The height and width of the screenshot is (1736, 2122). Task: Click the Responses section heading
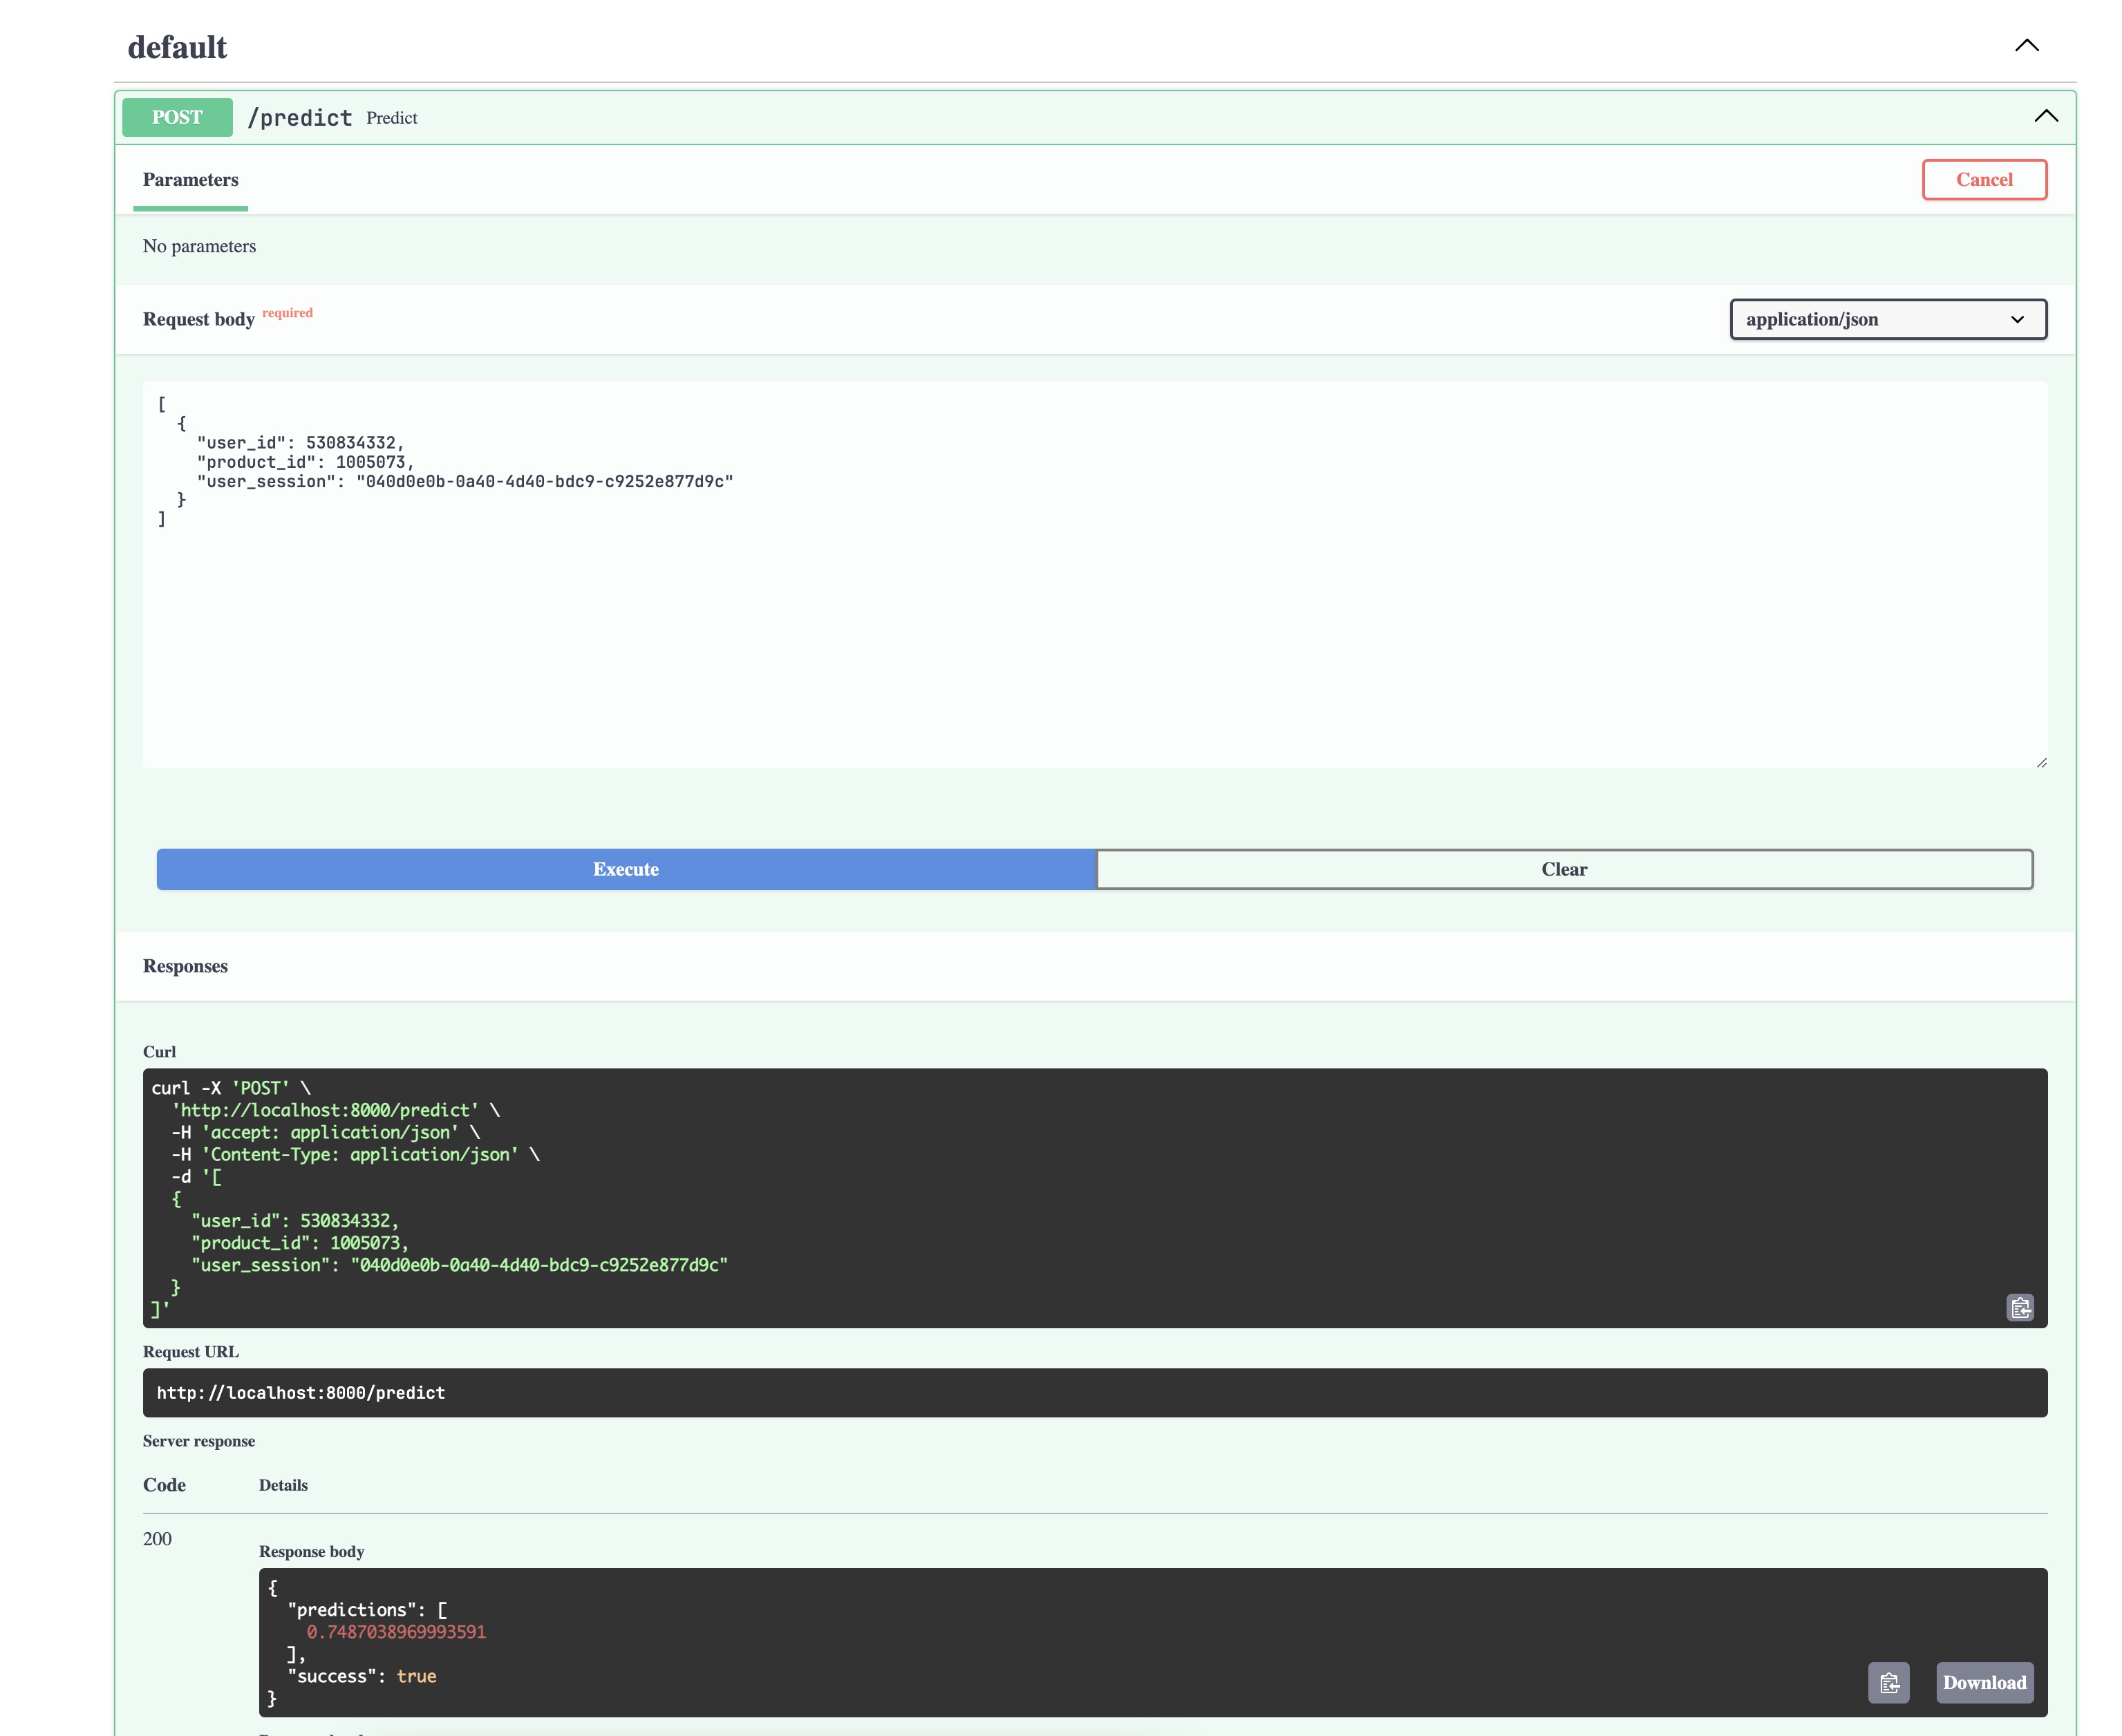[185, 966]
